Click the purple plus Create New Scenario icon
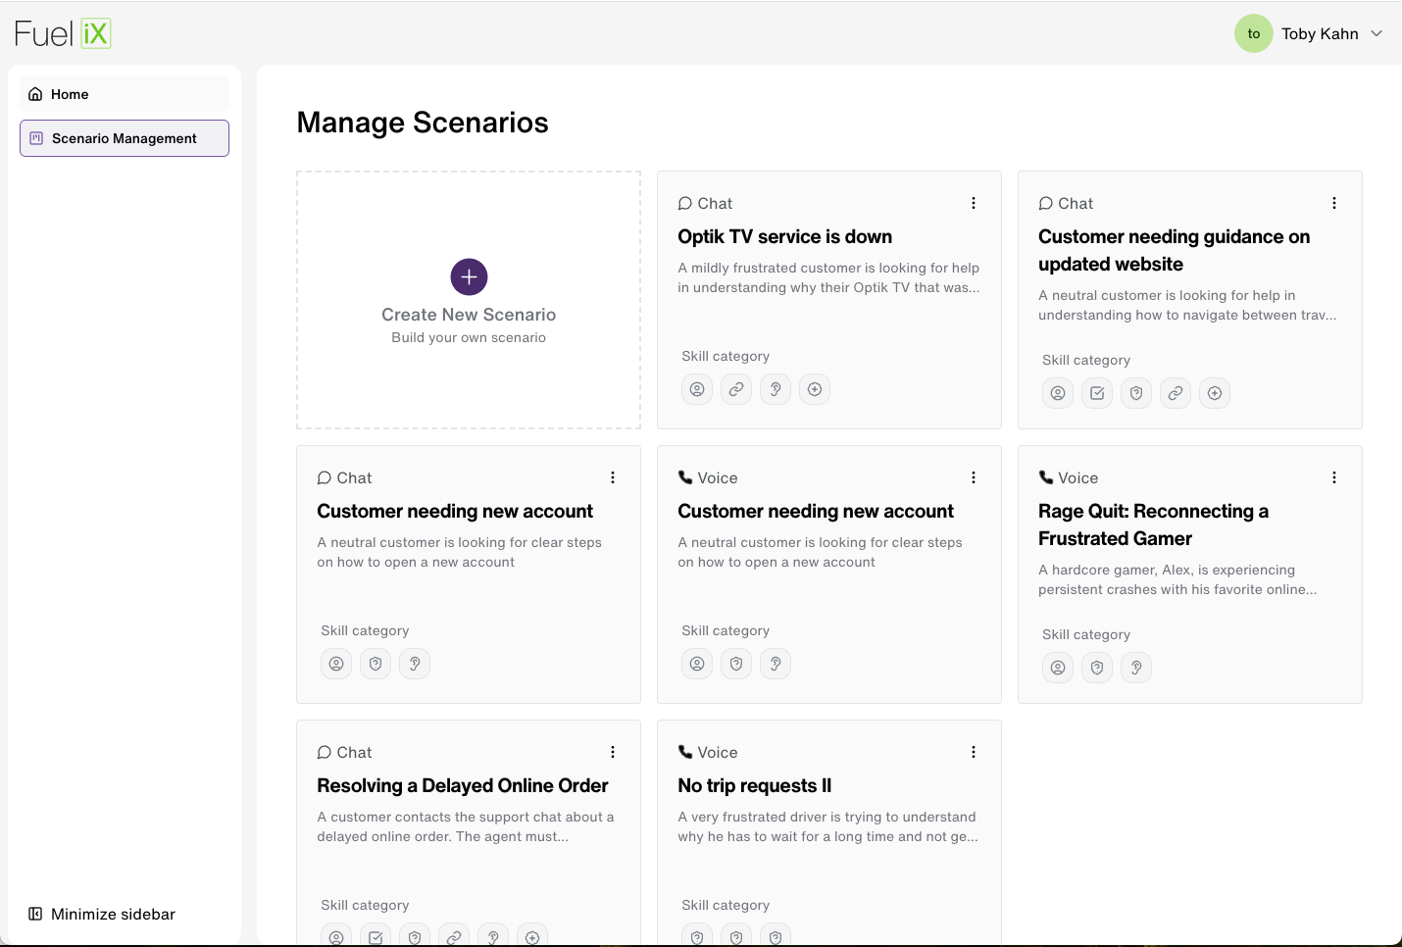1402x947 pixels. coord(469,277)
